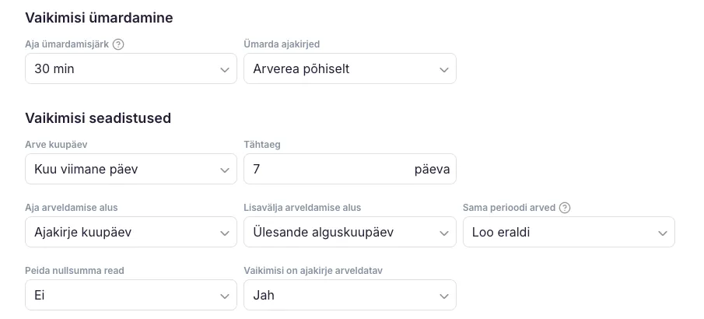Click chevron arrow on Arverea põhiselt field
The width and height of the screenshot is (704, 319).
tap(444, 69)
